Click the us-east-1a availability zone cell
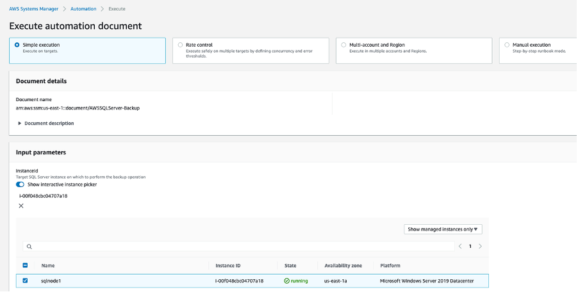The width and height of the screenshot is (578, 292). [335, 281]
